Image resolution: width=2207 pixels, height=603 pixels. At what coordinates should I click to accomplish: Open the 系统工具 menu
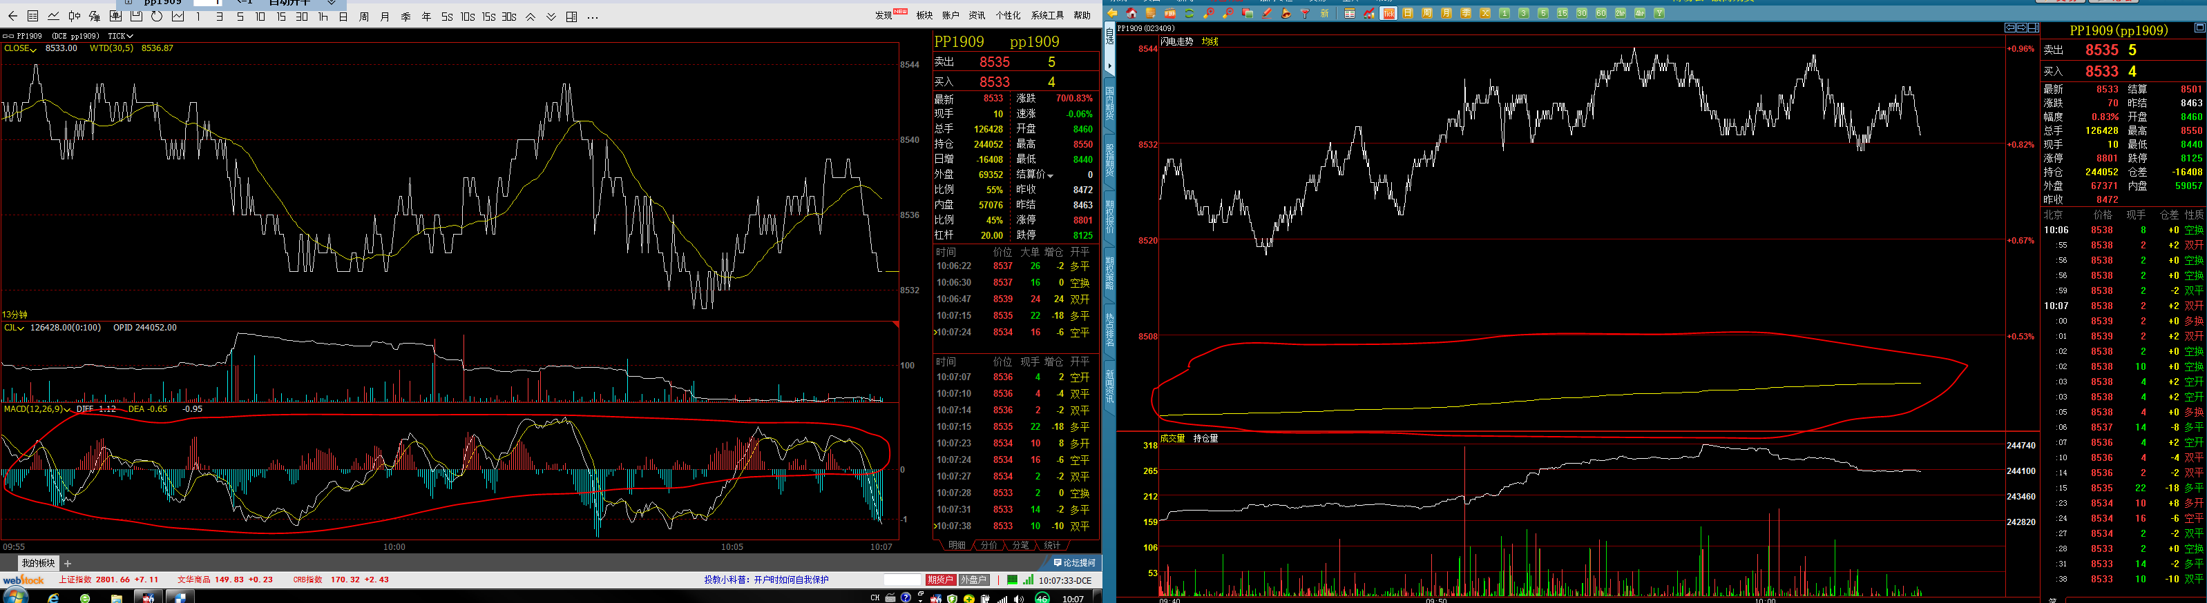1047,15
